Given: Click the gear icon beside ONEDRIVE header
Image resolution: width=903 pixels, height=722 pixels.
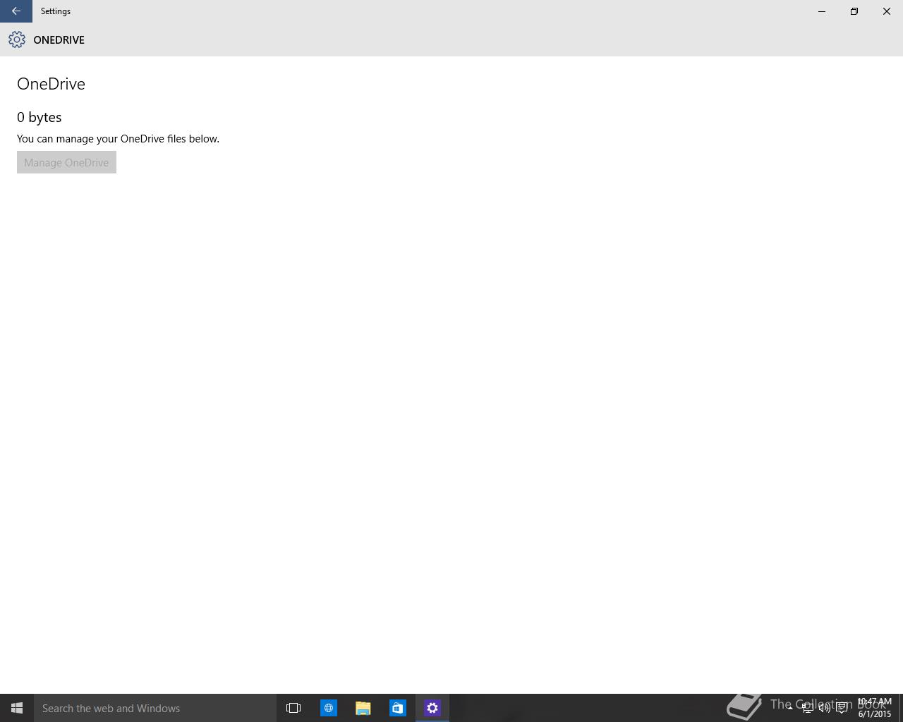Looking at the screenshot, I should coord(17,39).
